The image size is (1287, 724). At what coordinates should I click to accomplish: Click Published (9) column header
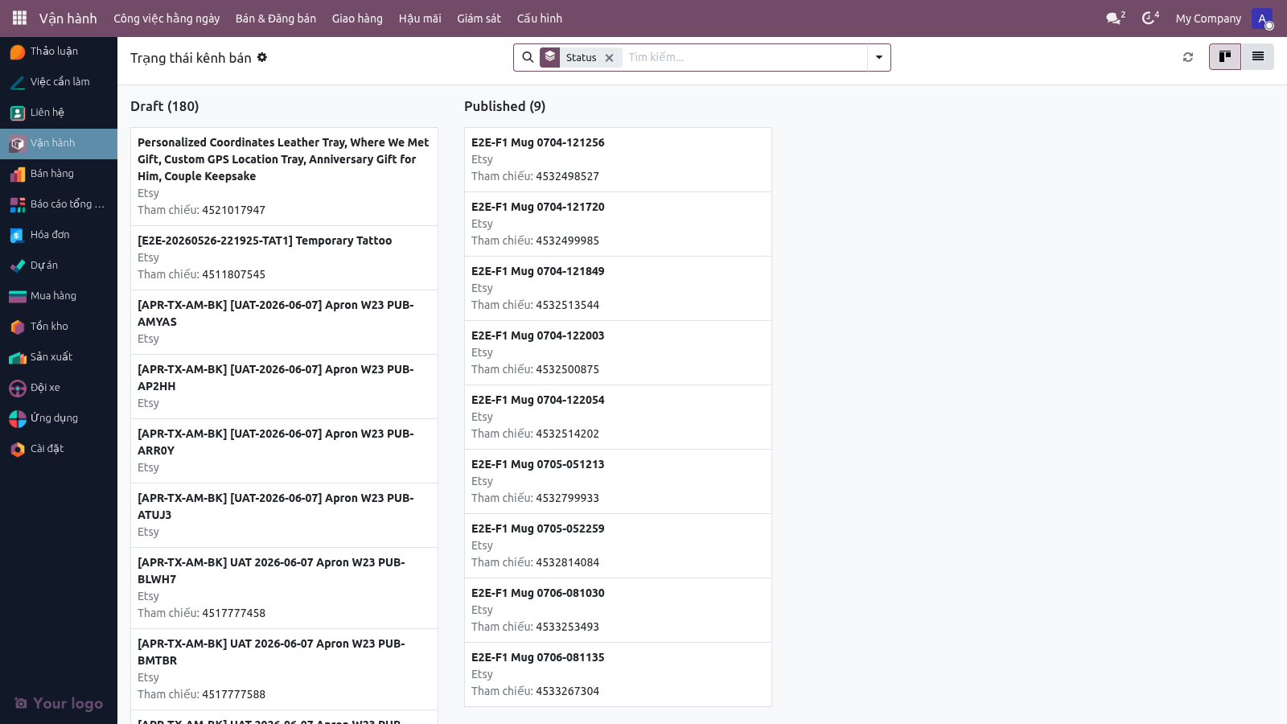click(505, 106)
